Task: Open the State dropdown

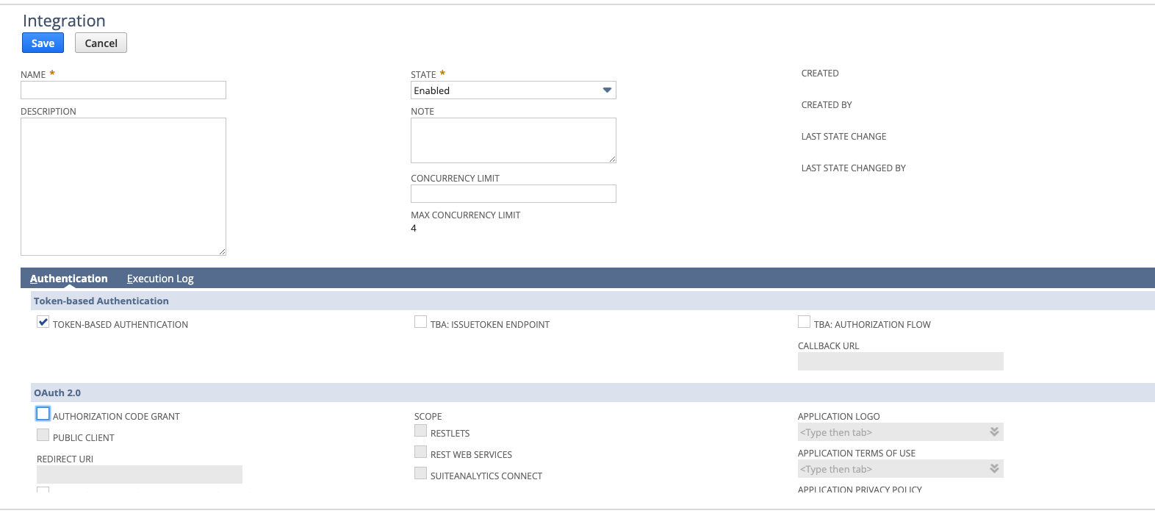Action: tap(513, 90)
